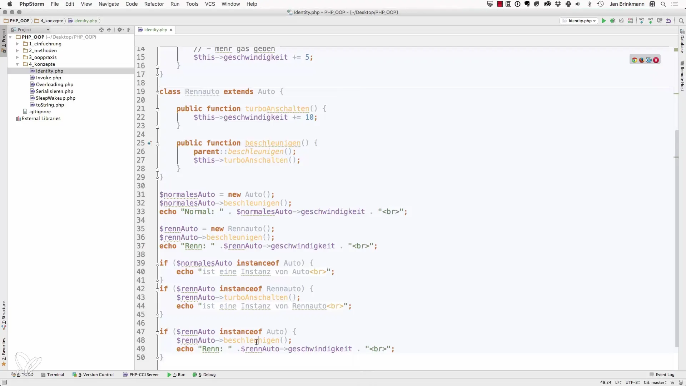
Task: Open the Navigate menu
Action: click(109, 4)
